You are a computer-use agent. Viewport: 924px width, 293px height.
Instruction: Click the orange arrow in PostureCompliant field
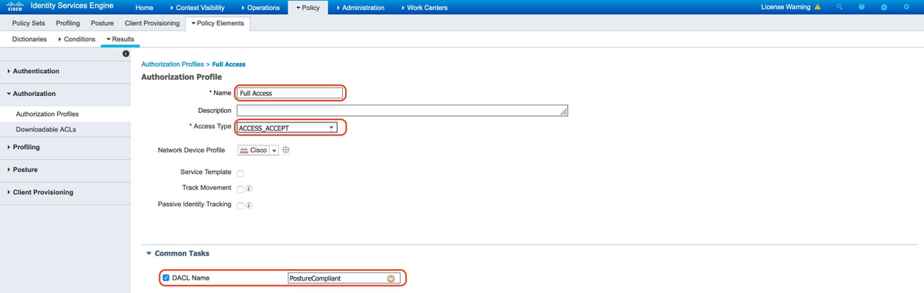(391, 278)
